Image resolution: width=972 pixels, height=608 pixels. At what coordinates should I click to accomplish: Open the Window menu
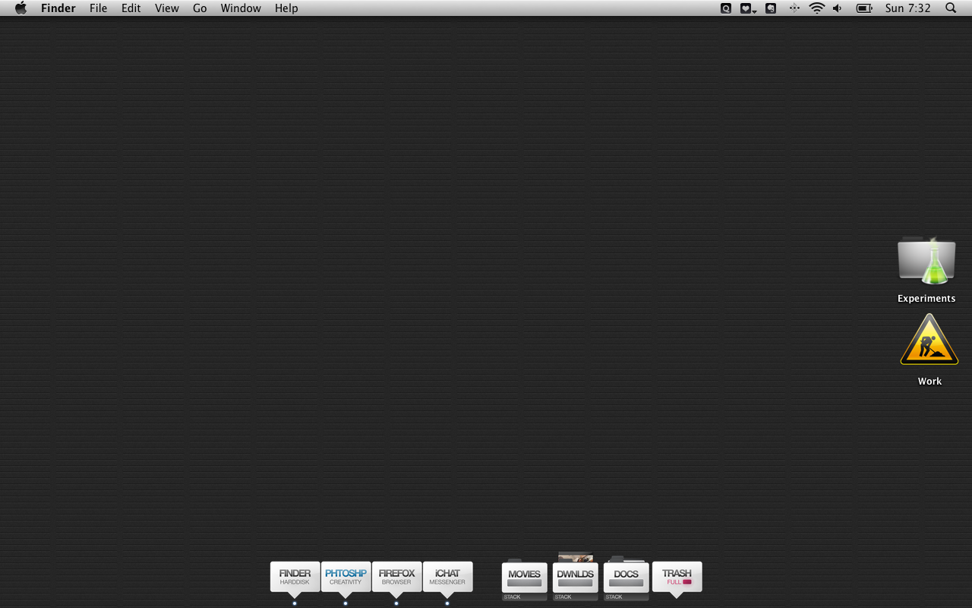[x=241, y=8]
